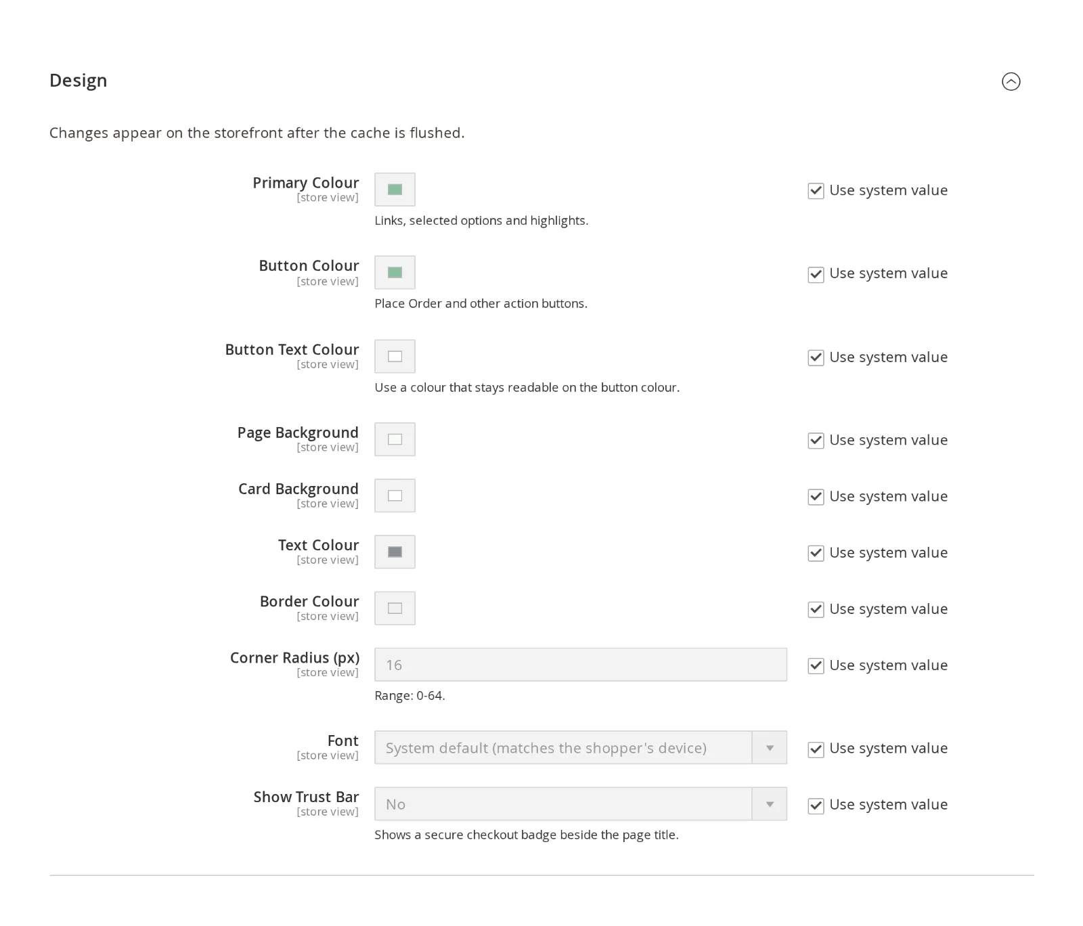Uncheck Use system value for Text Colour
The width and height of the screenshot is (1083, 926).
816,553
